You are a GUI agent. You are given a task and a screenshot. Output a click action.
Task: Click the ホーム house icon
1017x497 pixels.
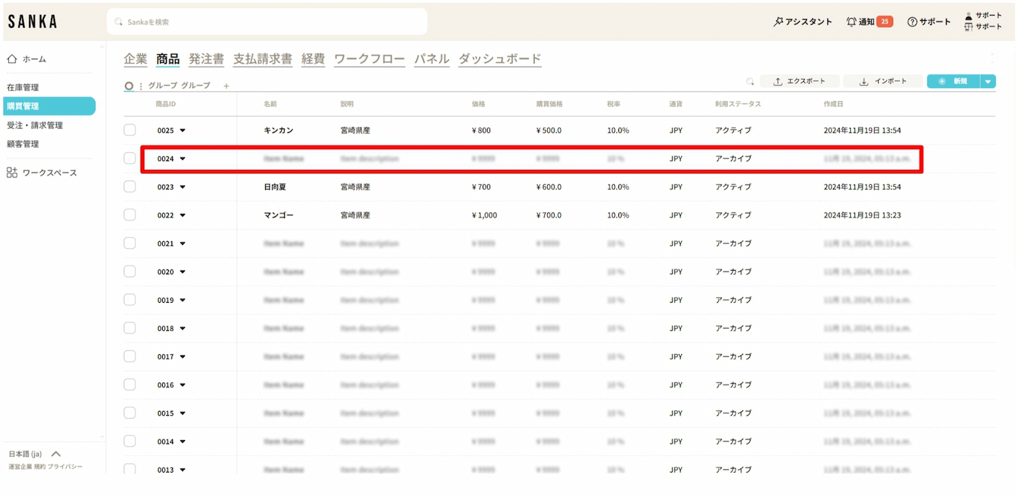point(12,59)
